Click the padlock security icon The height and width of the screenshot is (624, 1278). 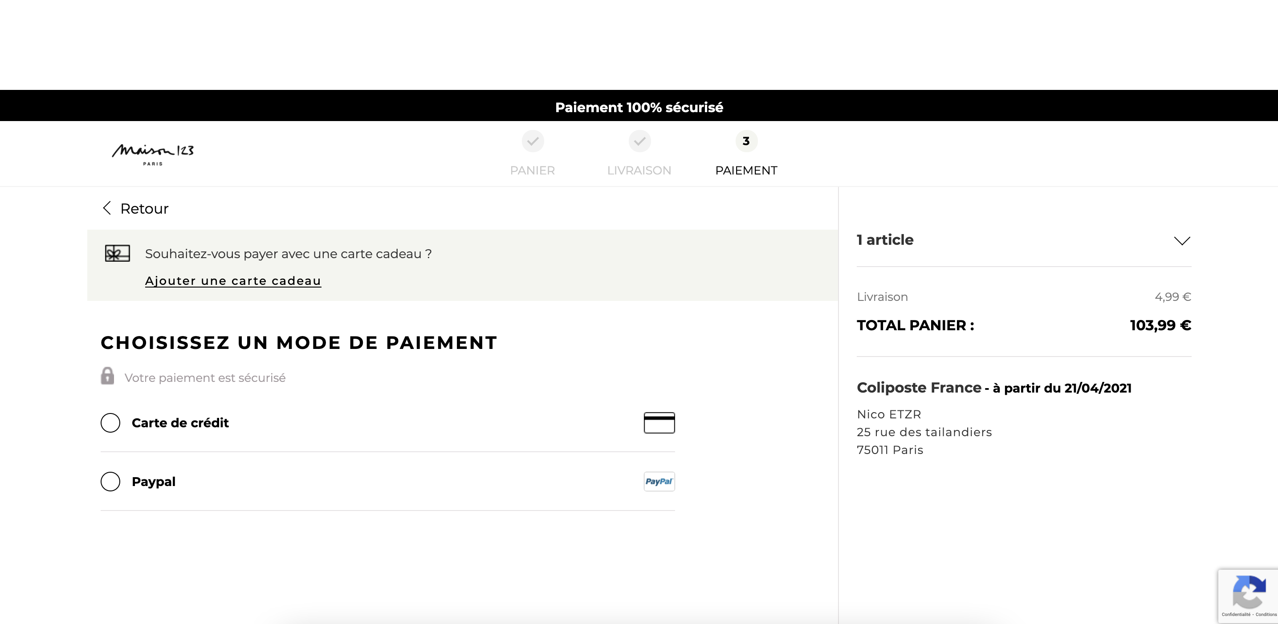click(107, 376)
